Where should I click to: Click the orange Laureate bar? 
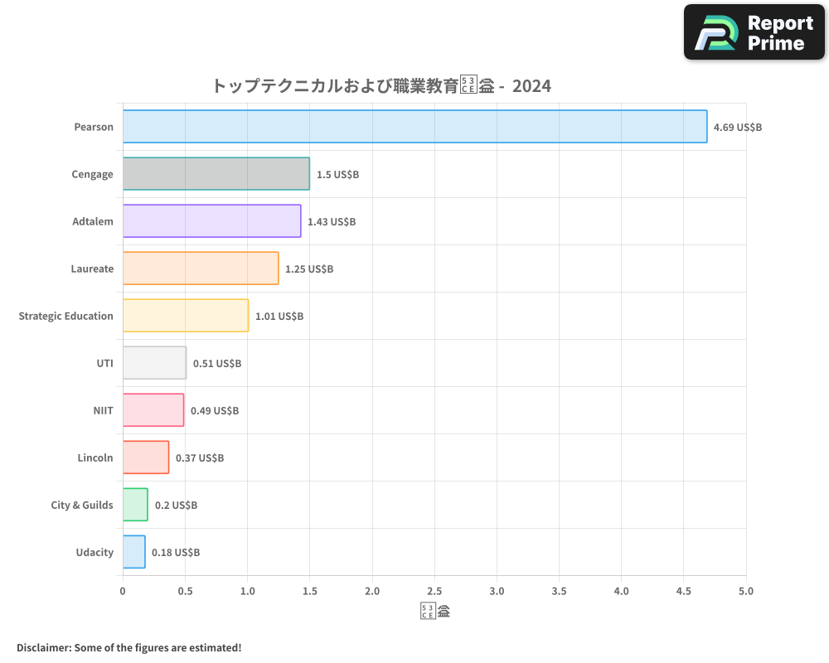coord(201,269)
